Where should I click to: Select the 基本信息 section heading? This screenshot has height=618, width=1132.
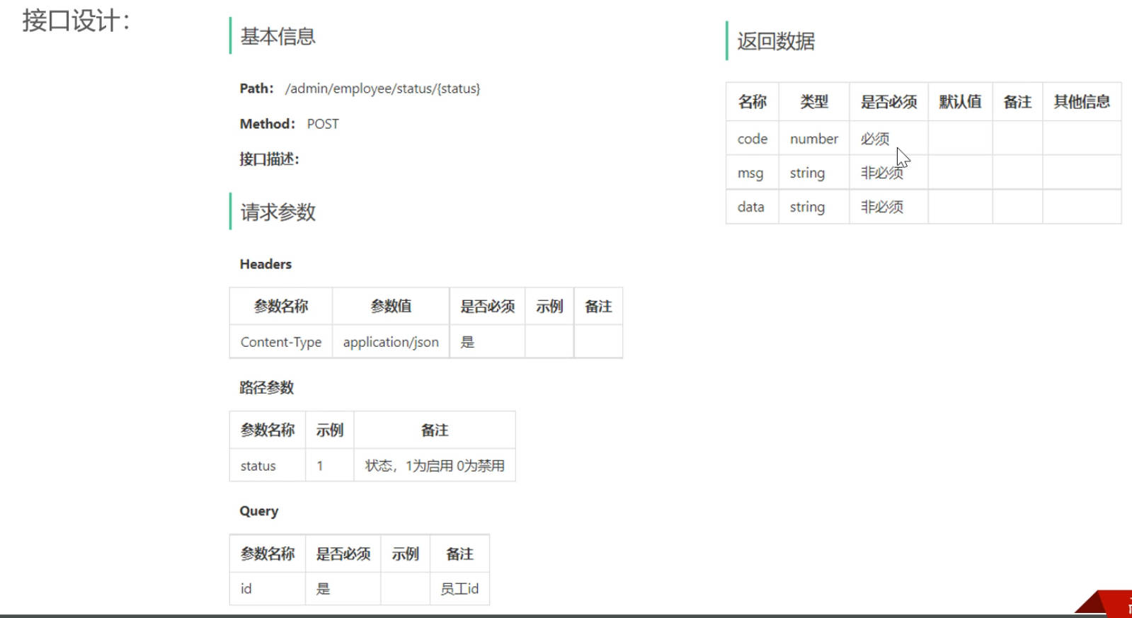click(x=278, y=37)
